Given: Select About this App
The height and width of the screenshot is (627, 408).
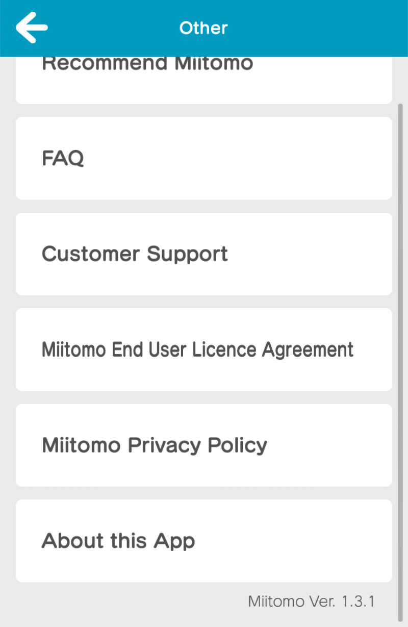Looking at the screenshot, I should click(204, 541).
